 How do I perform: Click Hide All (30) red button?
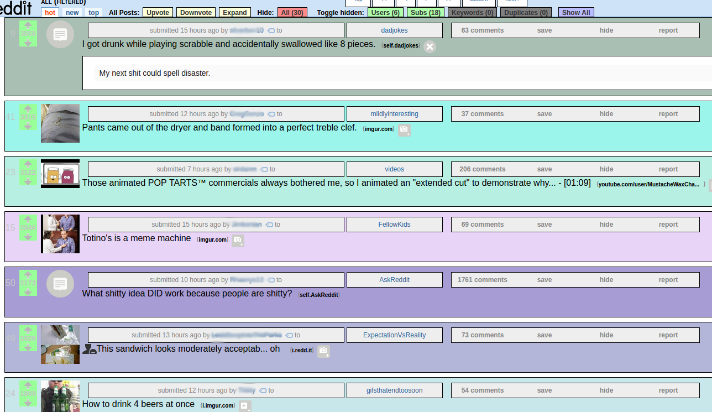[x=292, y=12]
